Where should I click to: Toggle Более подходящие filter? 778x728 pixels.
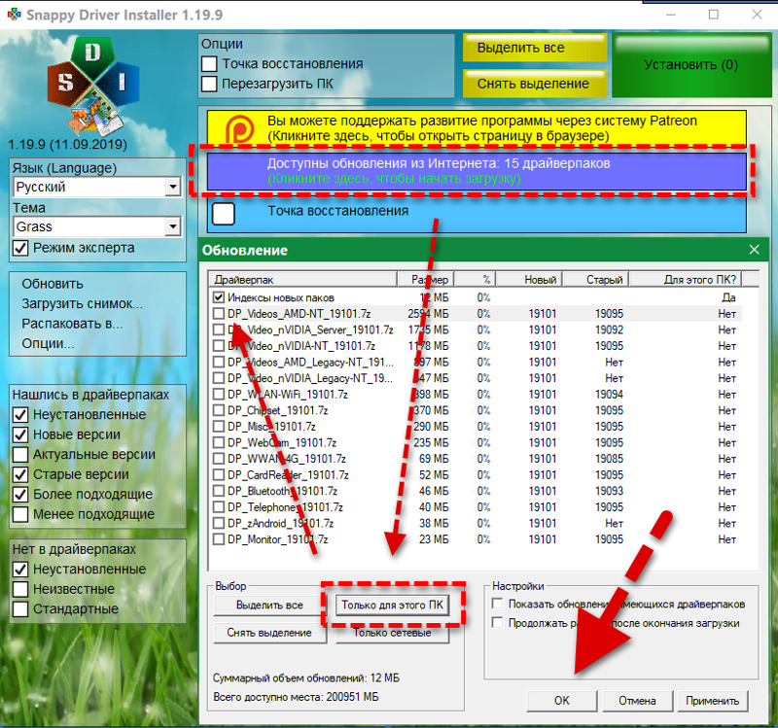tap(20, 495)
